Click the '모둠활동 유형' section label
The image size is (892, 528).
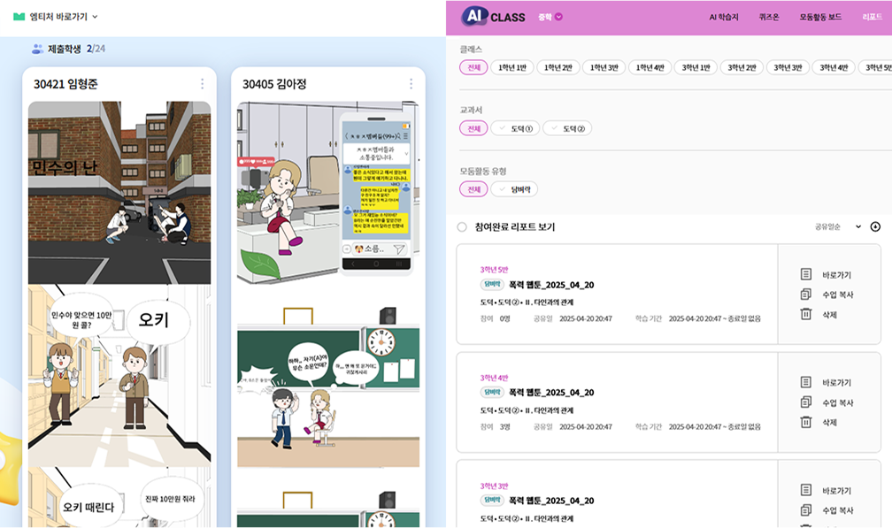[x=483, y=171]
